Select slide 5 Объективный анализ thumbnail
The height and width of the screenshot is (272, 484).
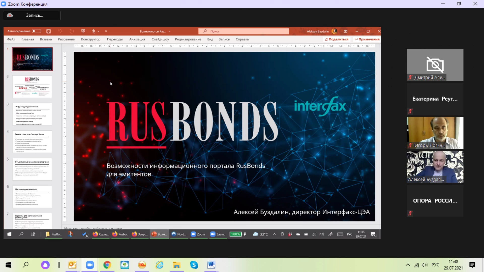(x=32, y=169)
